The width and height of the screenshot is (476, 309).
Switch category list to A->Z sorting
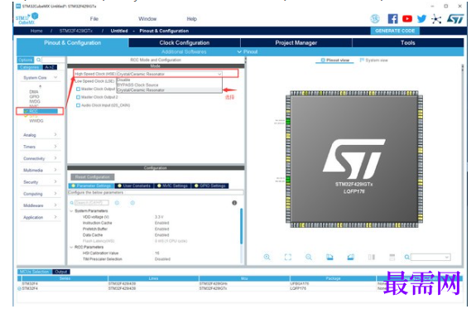tap(50, 67)
